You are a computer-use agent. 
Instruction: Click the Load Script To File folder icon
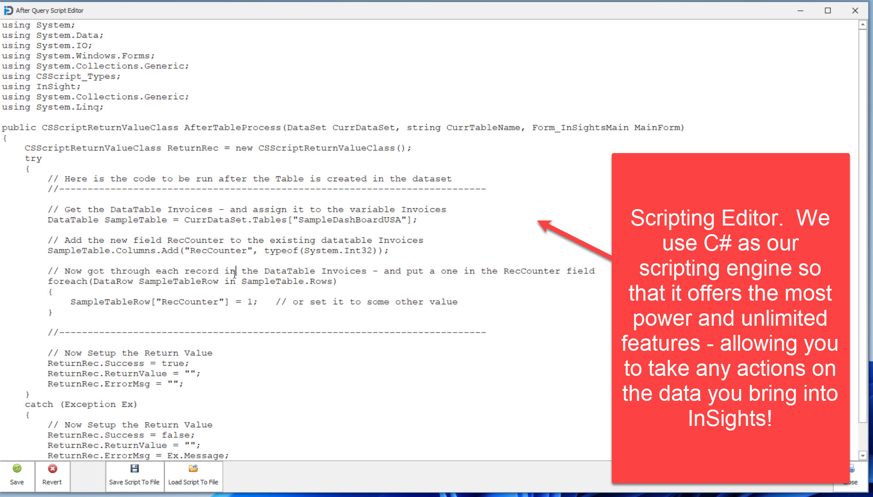(193, 469)
